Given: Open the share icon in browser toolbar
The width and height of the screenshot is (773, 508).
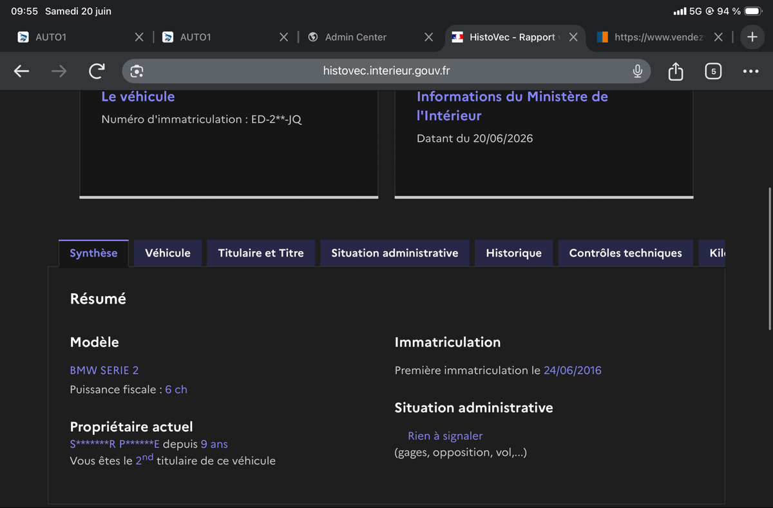Looking at the screenshot, I should pos(675,71).
